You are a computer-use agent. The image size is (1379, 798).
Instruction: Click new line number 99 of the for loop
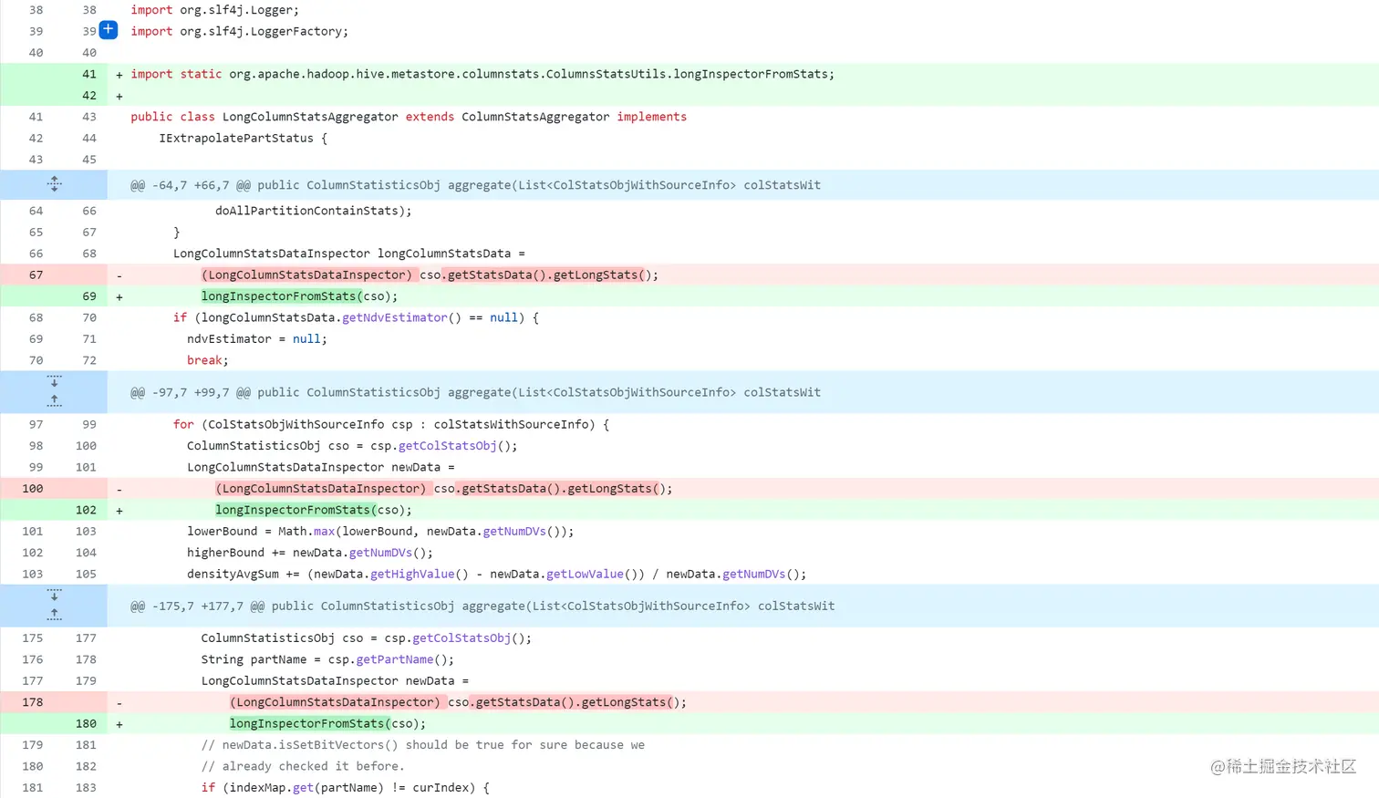click(x=89, y=424)
